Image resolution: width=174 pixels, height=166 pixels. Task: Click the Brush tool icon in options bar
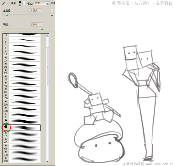3,3
